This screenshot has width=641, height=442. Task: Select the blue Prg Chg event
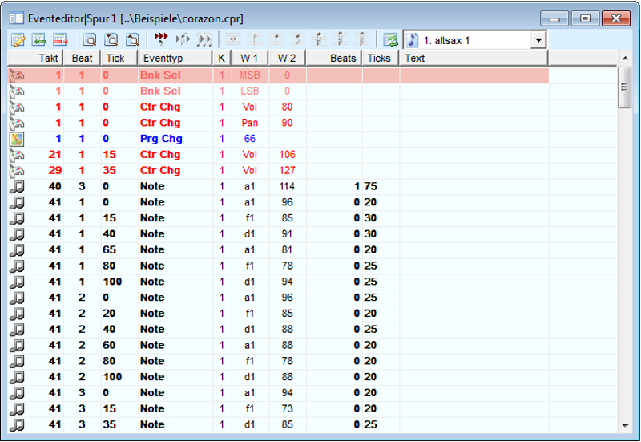pyautogui.click(x=161, y=139)
